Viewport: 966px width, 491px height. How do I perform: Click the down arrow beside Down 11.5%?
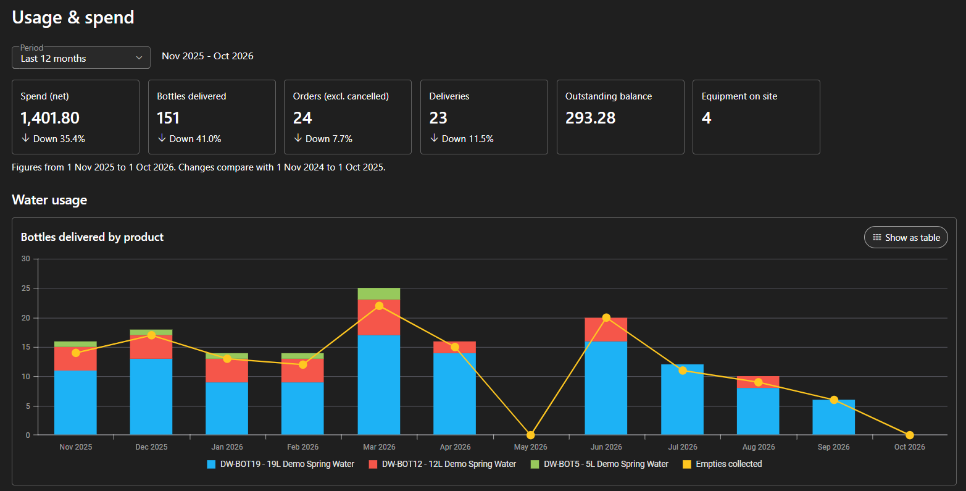click(x=434, y=138)
